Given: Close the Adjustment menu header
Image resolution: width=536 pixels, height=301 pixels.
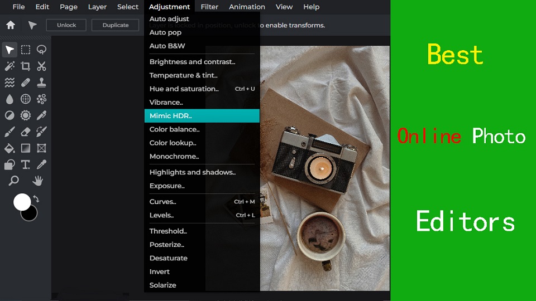Looking at the screenshot, I should (x=169, y=7).
